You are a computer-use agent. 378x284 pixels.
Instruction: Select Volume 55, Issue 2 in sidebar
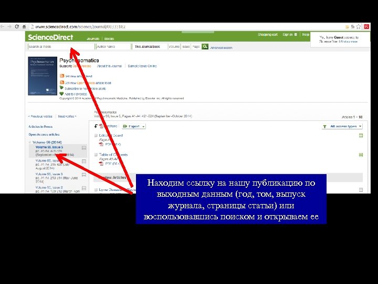(49, 187)
